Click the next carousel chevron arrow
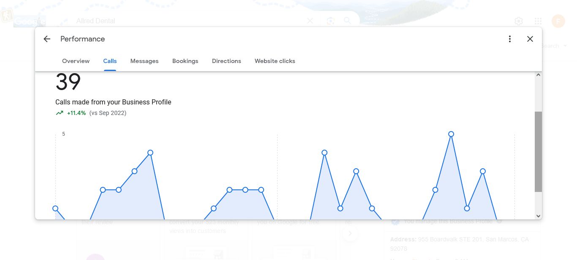The image size is (577, 260). (350, 233)
